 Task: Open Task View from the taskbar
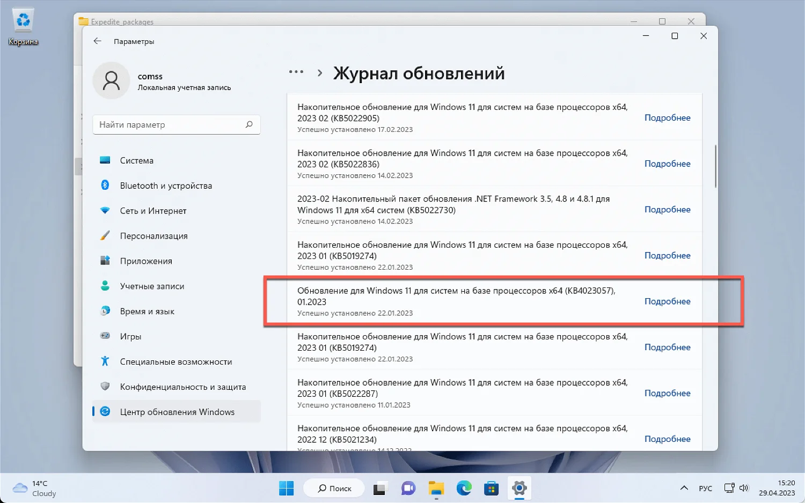click(379, 488)
